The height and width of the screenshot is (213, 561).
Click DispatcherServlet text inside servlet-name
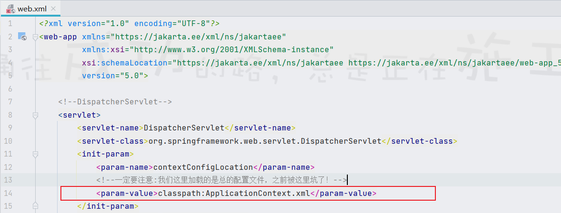coord(184,128)
